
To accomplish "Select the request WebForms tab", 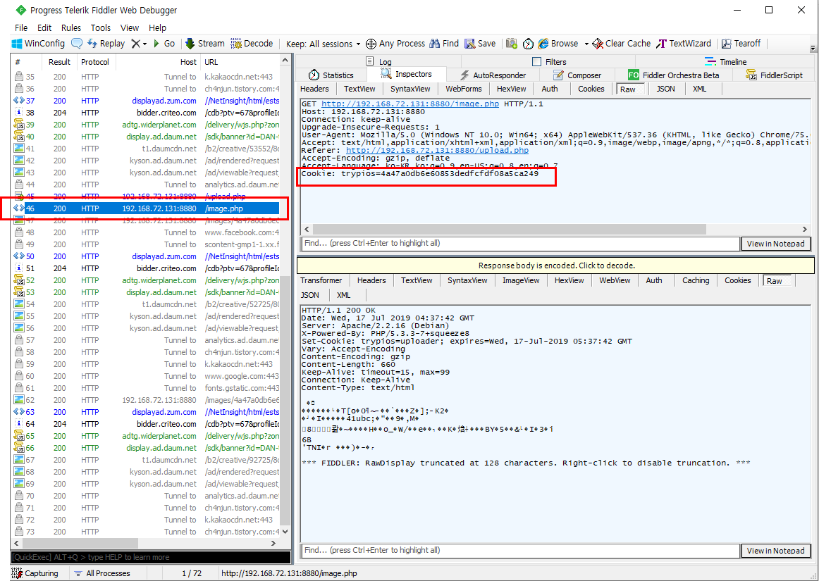I will [464, 89].
